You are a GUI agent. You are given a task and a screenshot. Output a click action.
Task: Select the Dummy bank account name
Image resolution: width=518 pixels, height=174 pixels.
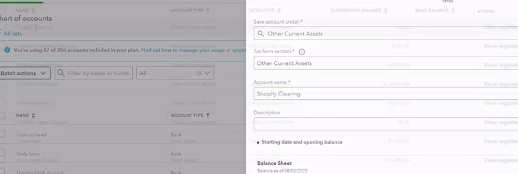(40, 172)
